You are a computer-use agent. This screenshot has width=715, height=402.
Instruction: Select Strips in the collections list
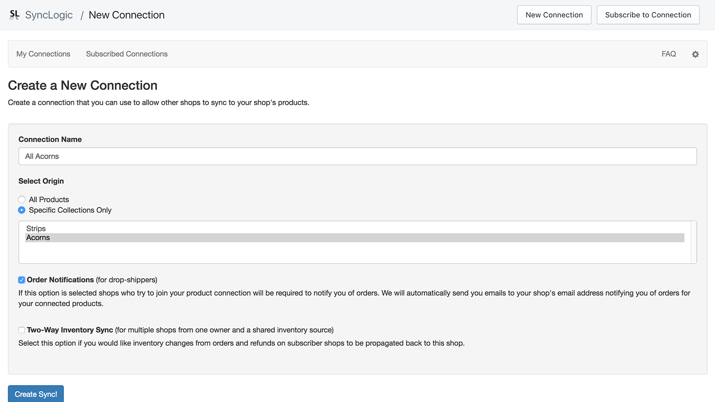point(36,229)
